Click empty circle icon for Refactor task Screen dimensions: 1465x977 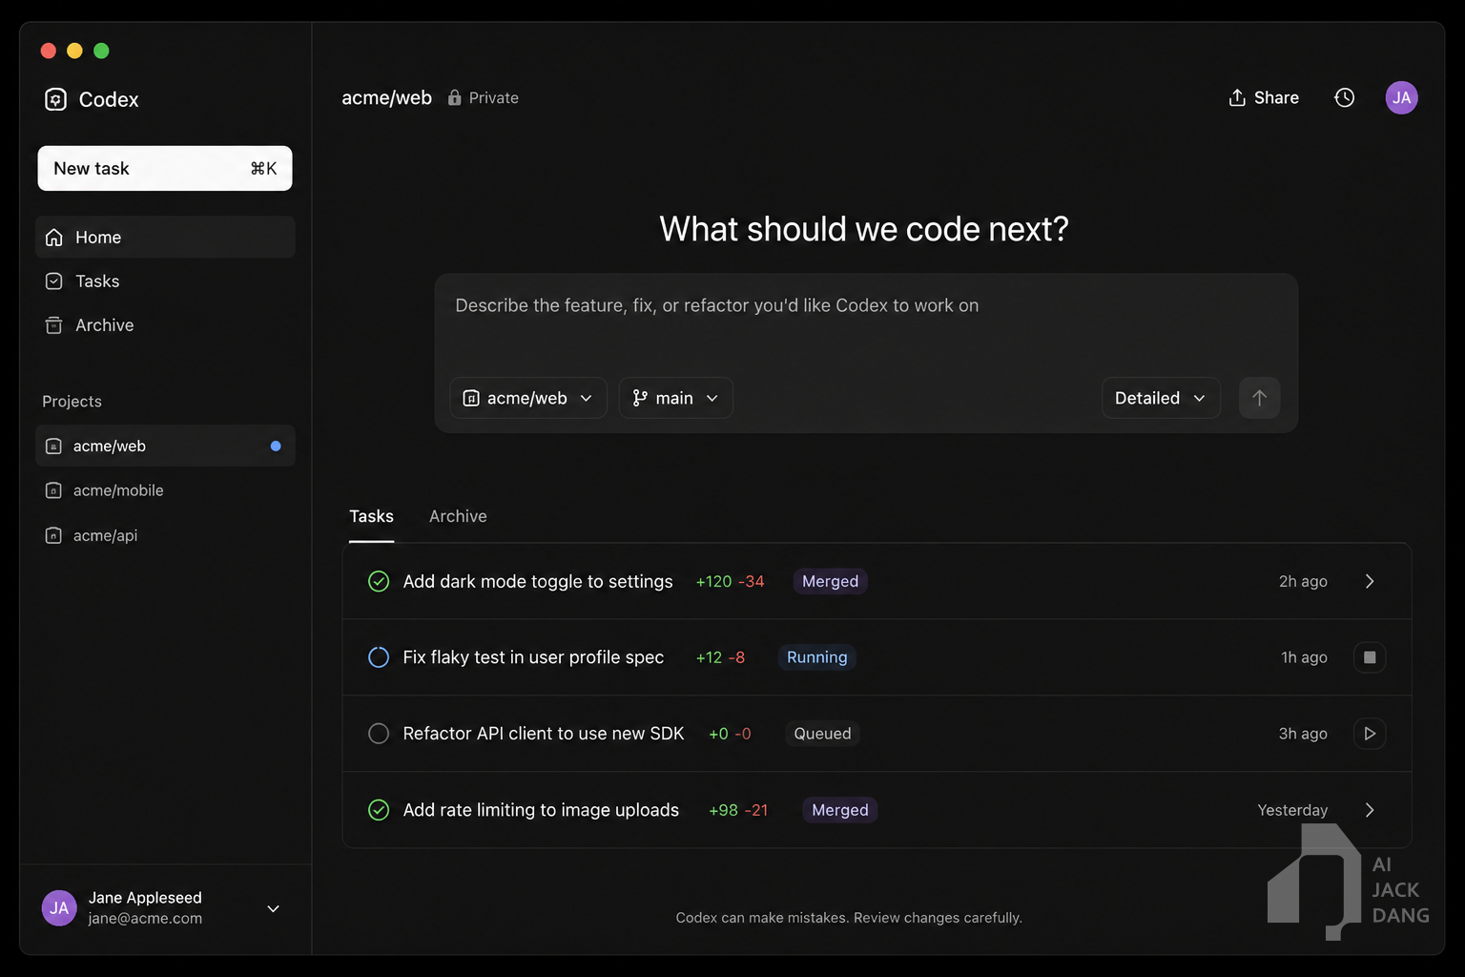(x=379, y=734)
